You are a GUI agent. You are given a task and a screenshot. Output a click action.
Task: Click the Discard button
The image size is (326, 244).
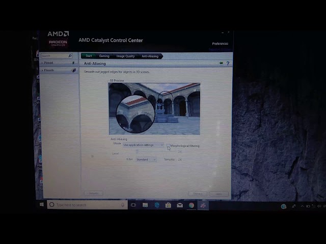[198, 194]
